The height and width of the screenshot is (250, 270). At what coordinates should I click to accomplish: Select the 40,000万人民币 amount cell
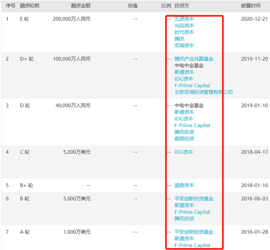pos(73,105)
